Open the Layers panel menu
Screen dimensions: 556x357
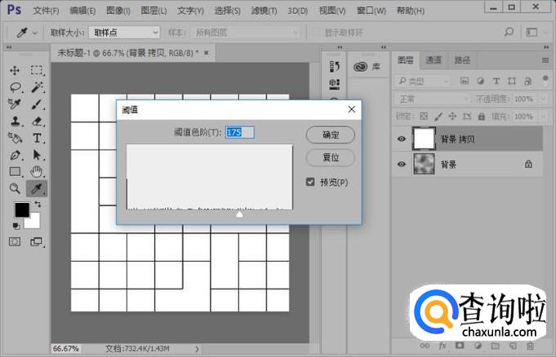click(x=545, y=60)
